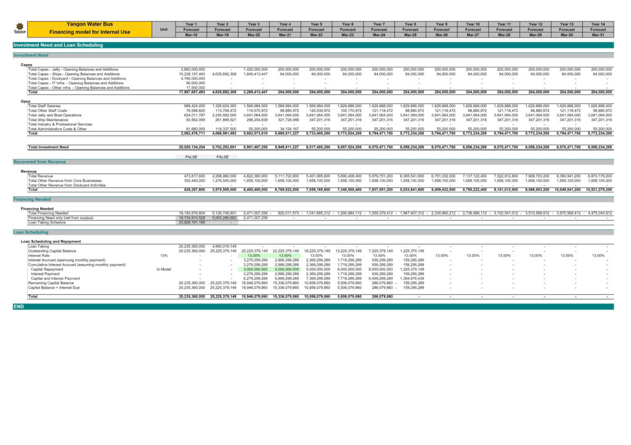Click the 'Opex' group label
This screenshot has height=445, width=631.
tap(26, 102)
